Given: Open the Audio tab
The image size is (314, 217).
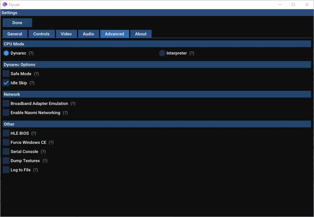Looking at the screenshot, I should pyautogui.click(x=88, y=34).
